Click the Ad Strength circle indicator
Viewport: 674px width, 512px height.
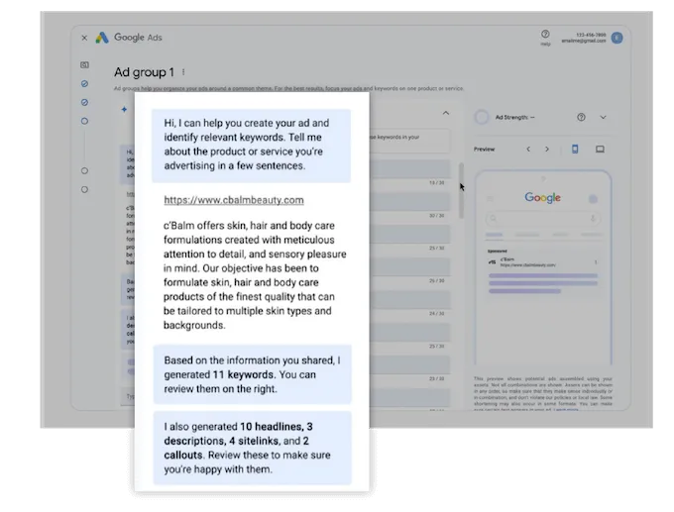coord(482,117)
